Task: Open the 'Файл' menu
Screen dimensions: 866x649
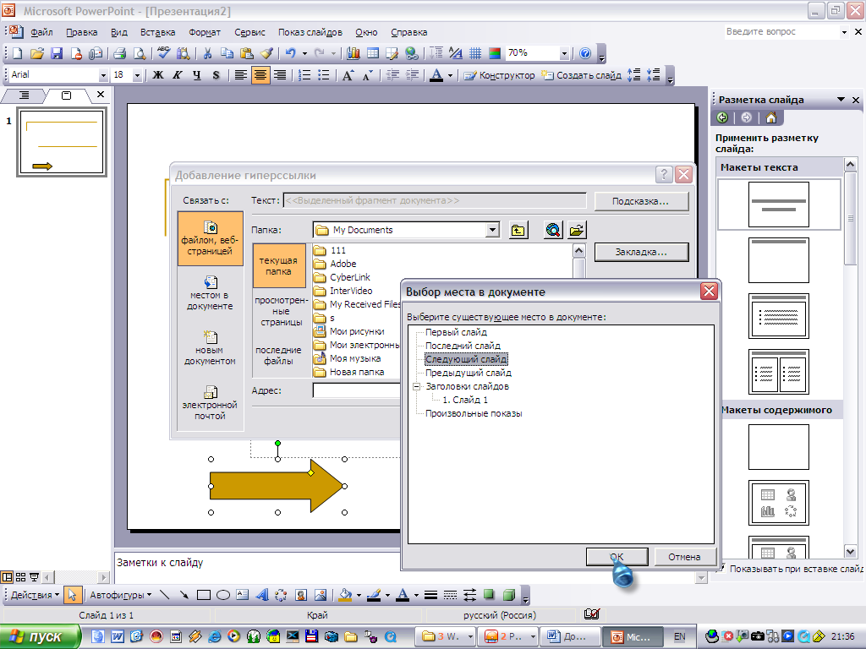Action: pos(41,32)
